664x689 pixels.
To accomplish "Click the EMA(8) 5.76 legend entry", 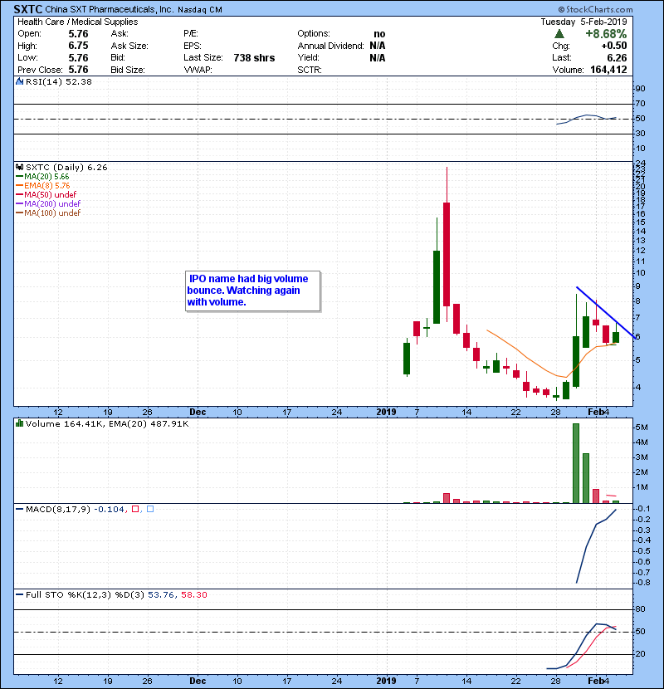I will tap(42, 186).
